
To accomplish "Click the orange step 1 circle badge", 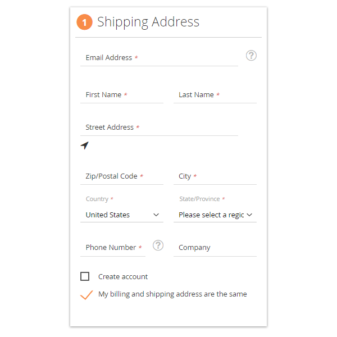I will (84, 22).
